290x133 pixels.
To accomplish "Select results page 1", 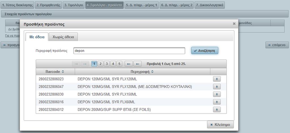I will click(x=94, y=64).
